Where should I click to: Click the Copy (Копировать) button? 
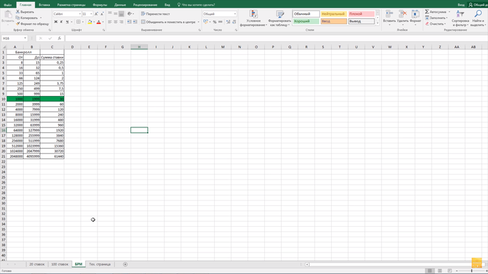click(26, 17)
